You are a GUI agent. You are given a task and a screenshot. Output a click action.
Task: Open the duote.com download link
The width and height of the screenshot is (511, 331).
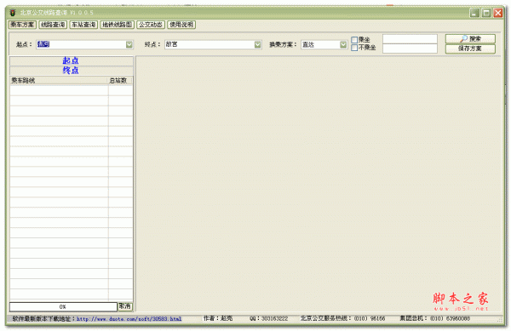129,319
